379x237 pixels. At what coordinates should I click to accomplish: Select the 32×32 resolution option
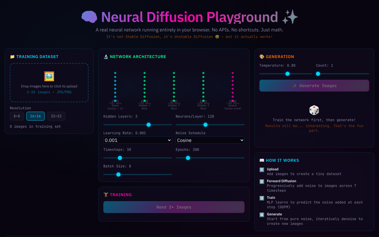tap(56, 116)
